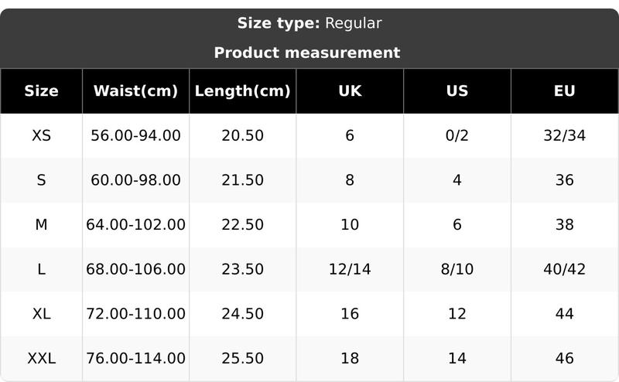The image size is (619, 382).
Task: Click the Size type: Regular label
Action: [309, 23]
